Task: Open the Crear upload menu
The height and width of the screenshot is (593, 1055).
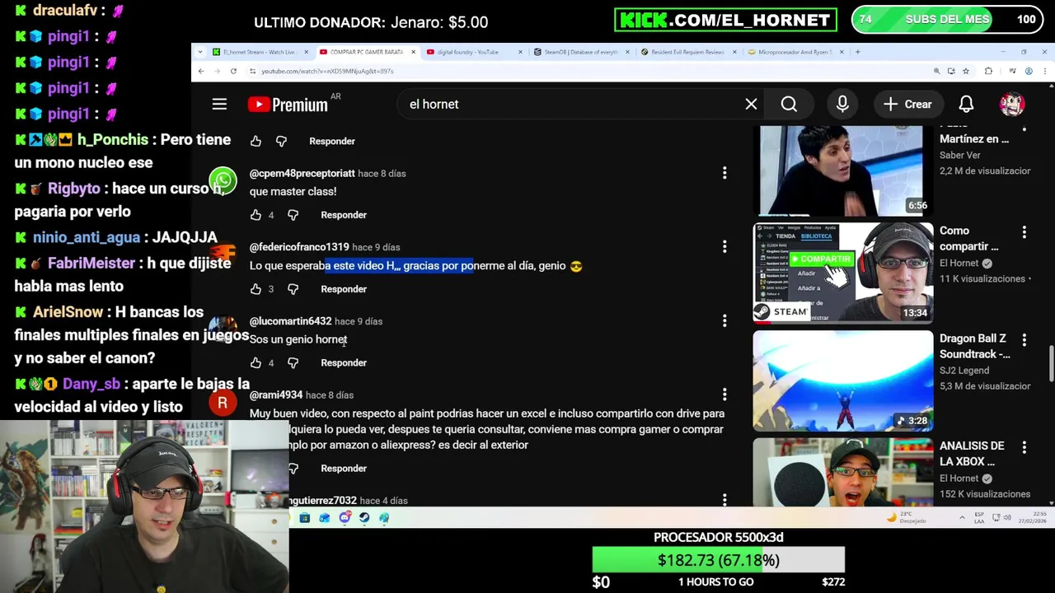Action: [907, 105]
